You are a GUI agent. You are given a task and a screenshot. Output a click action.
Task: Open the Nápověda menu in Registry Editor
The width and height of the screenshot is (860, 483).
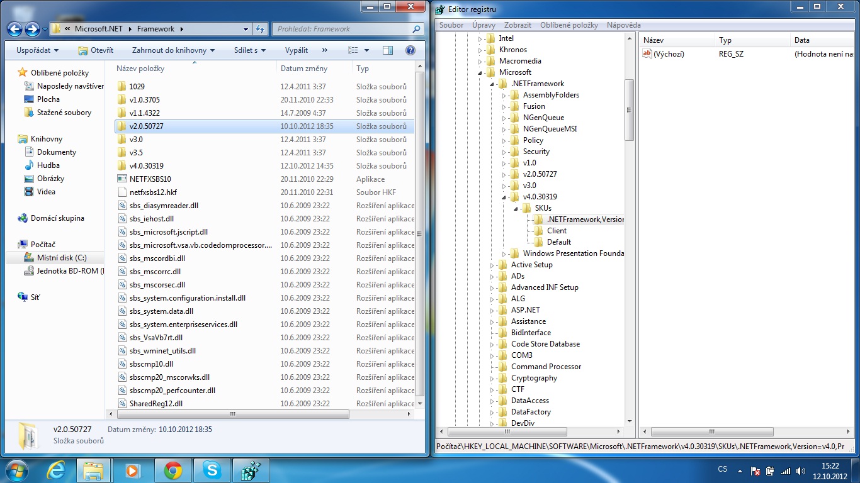click(x=624, y=25)
